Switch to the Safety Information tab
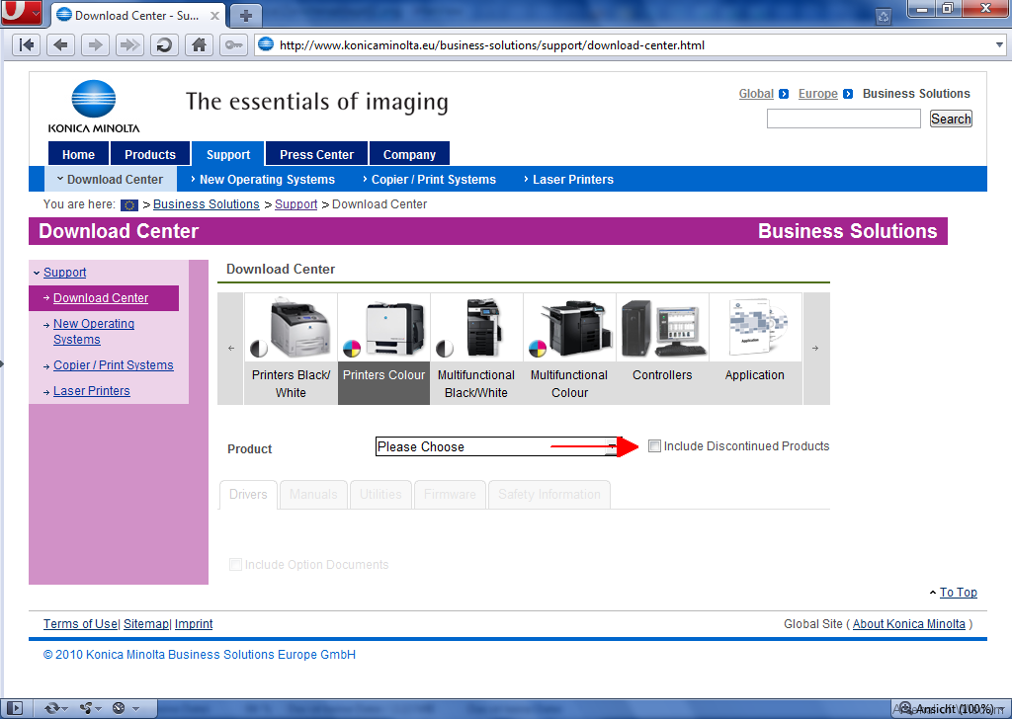1012x719 pixels. pos(549,495)
